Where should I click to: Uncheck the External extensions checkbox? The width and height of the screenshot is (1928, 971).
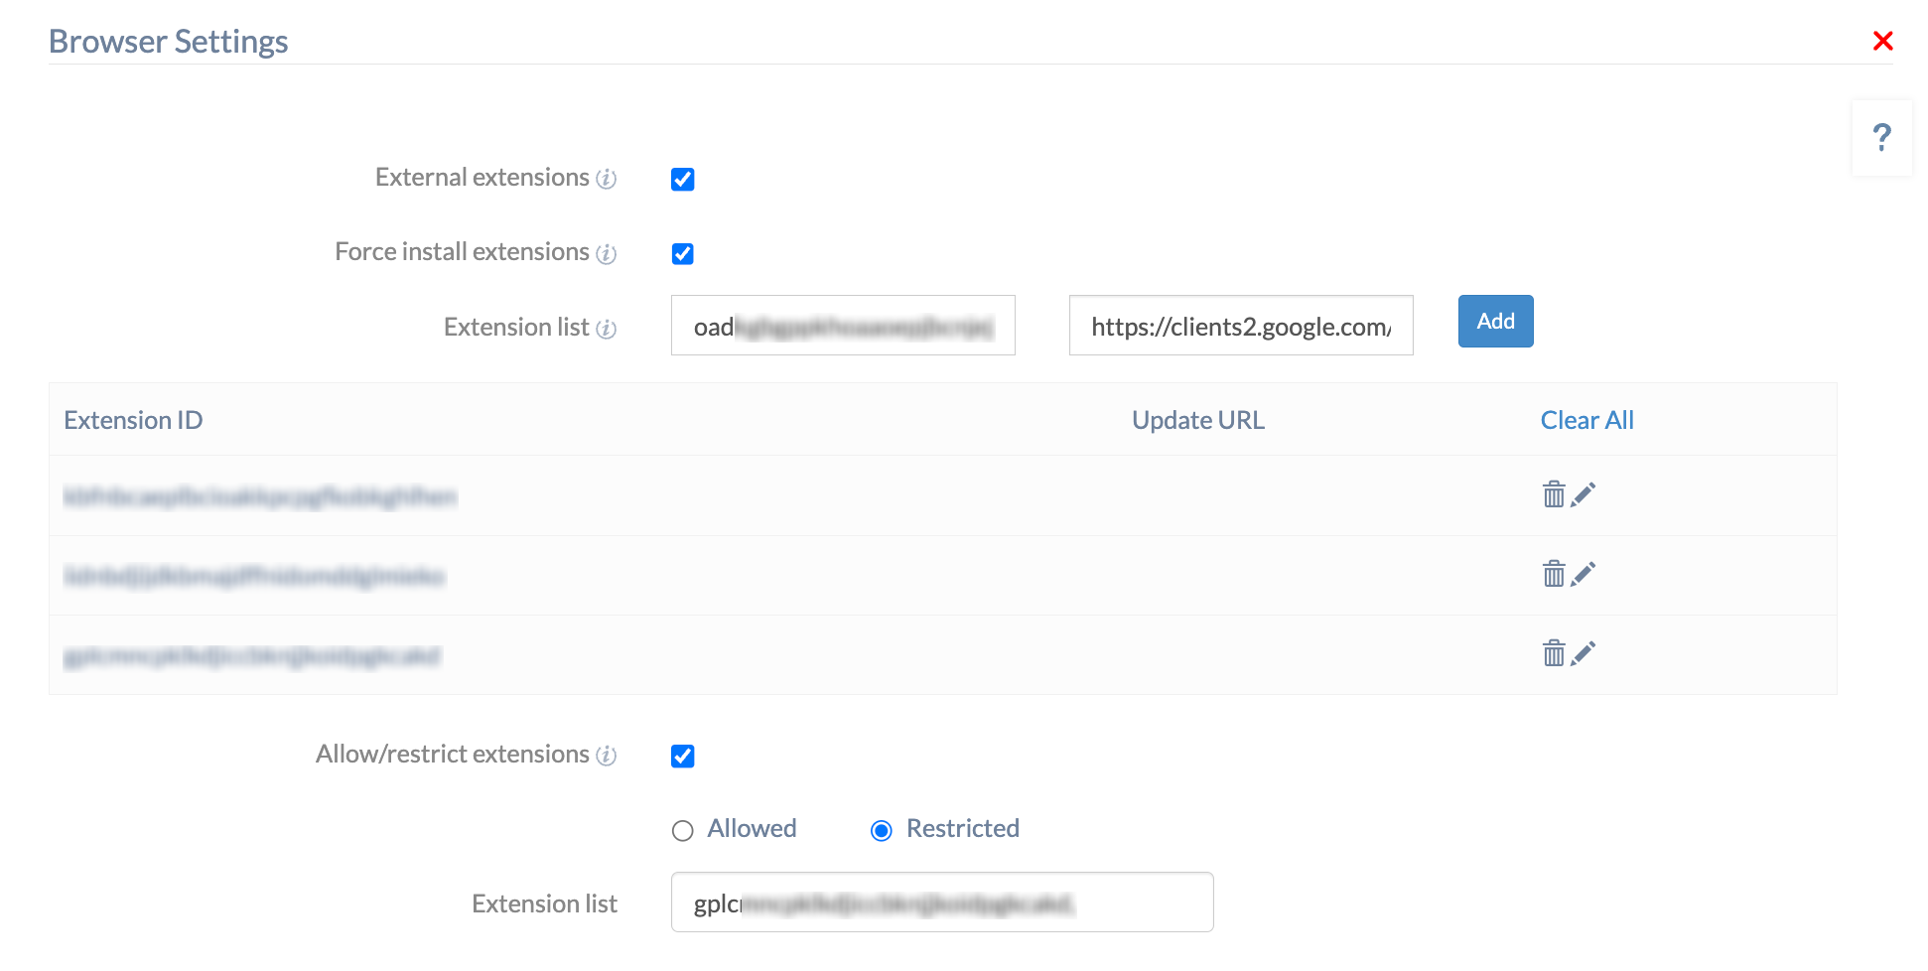click(x=683, y=180)
